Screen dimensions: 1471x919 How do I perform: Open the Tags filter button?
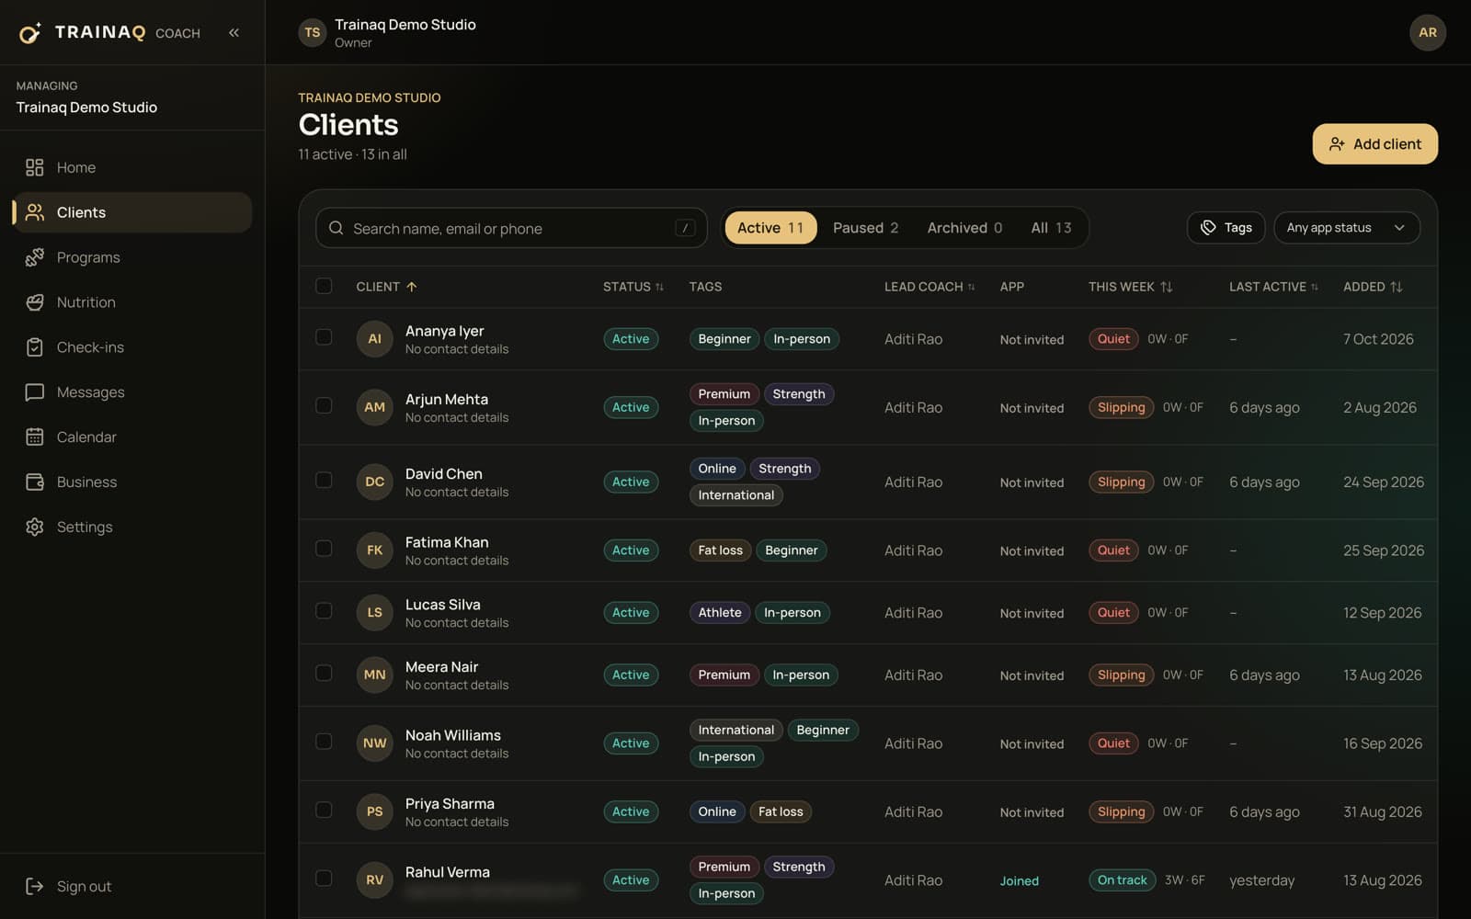tap(1226, 228)
